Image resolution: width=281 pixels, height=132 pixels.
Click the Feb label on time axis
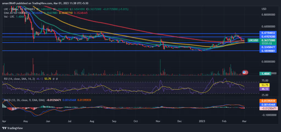coord(224,121)
